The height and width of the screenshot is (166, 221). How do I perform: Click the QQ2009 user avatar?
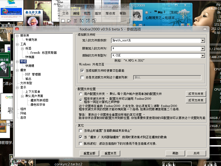[137, 15]
